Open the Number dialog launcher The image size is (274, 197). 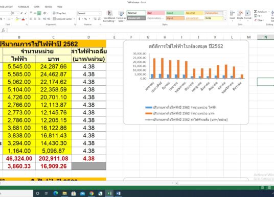click(x=101, y=24)
